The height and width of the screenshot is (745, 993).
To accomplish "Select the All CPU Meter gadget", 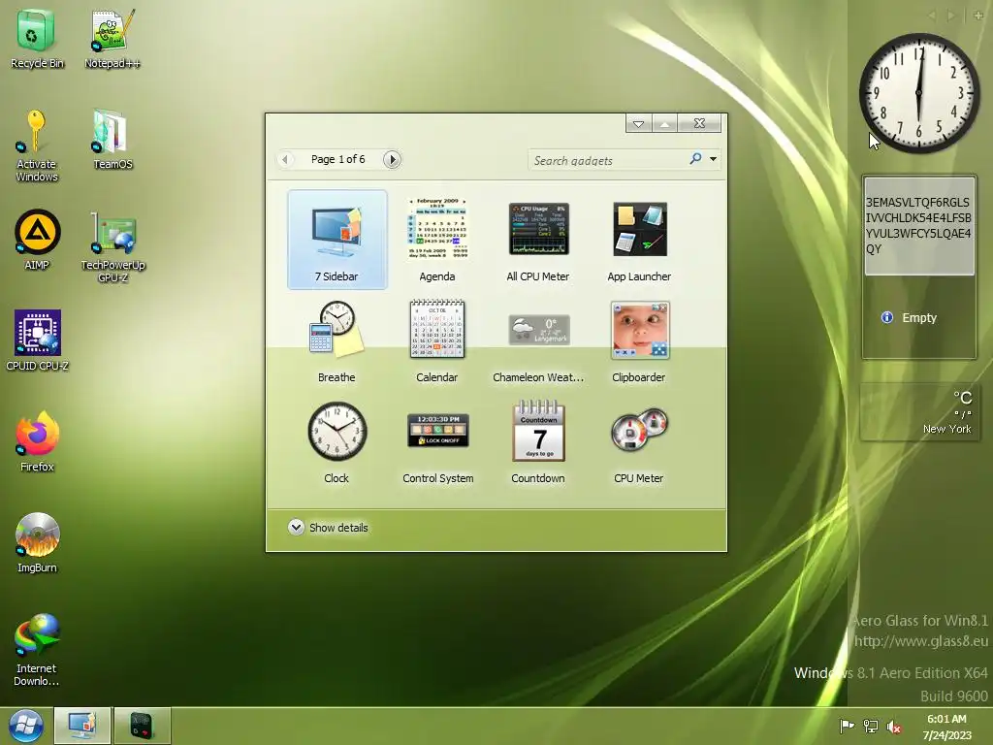I will [x=538, y=240].
